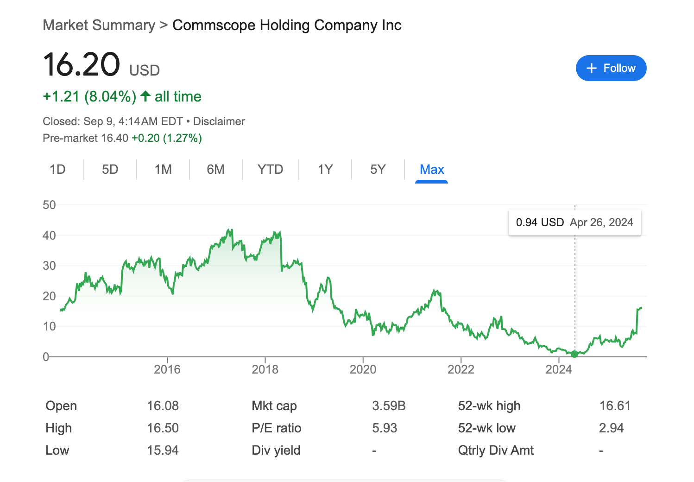Show the 6M chart range

pos(215,170)
